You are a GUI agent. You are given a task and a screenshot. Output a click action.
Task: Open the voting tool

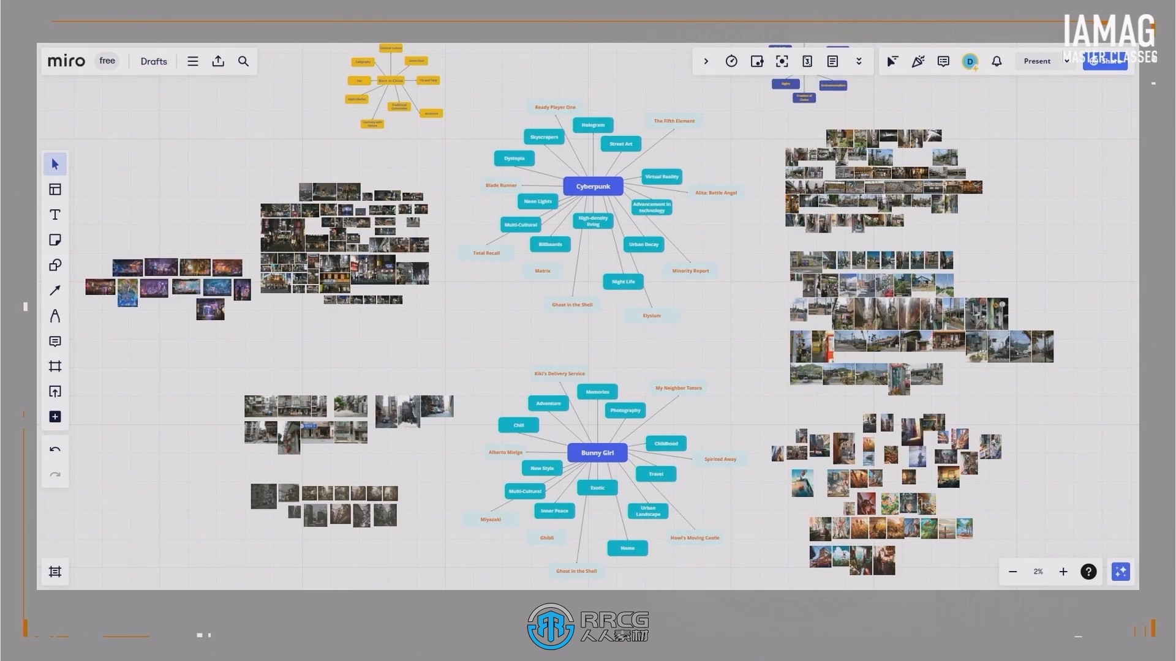[x=807, y=61]
